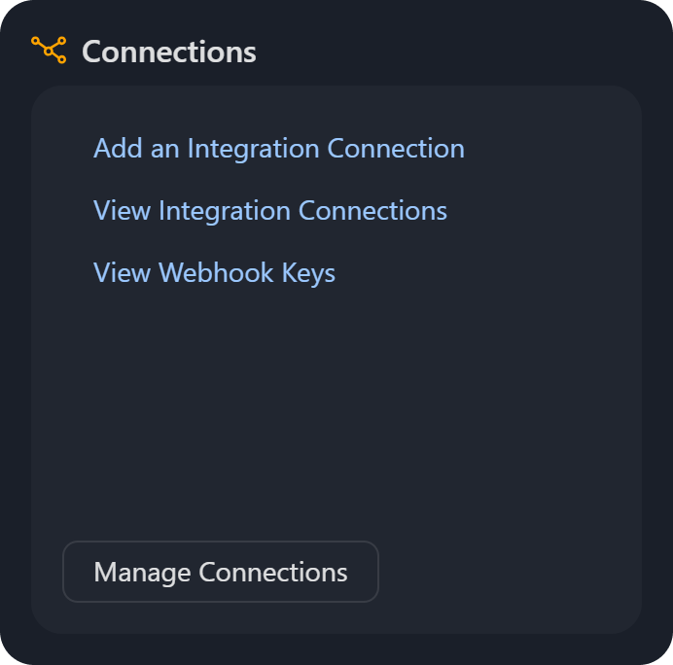
Task: Select the connected-nodes icon beside Connections
Action: (49, 50)
